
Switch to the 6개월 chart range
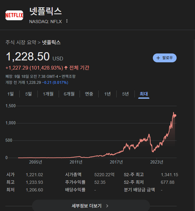pos(69,94)
